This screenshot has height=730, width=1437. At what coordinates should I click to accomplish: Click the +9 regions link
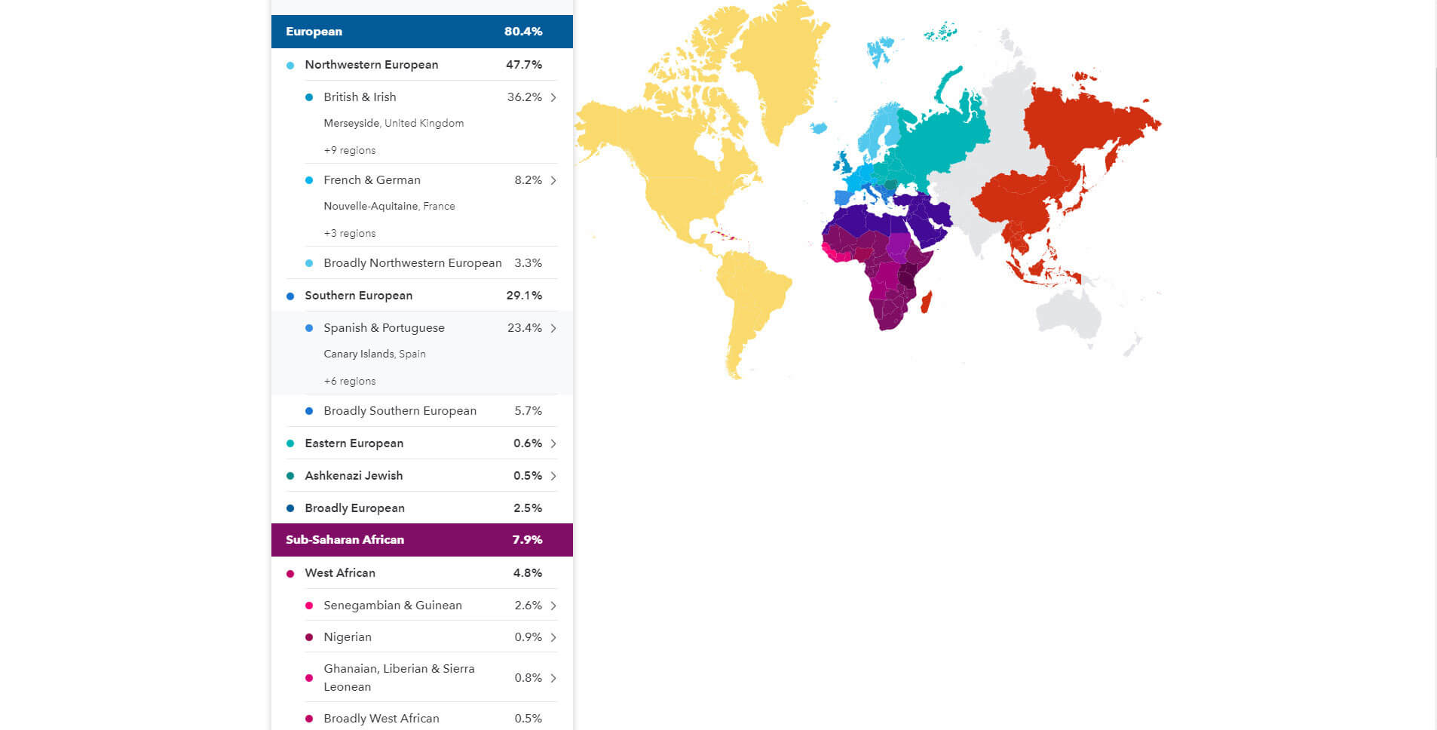click(x=349, y=150)
